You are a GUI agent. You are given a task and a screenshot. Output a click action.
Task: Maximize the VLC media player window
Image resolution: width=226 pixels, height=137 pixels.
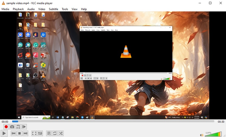[x=210, y=3]
